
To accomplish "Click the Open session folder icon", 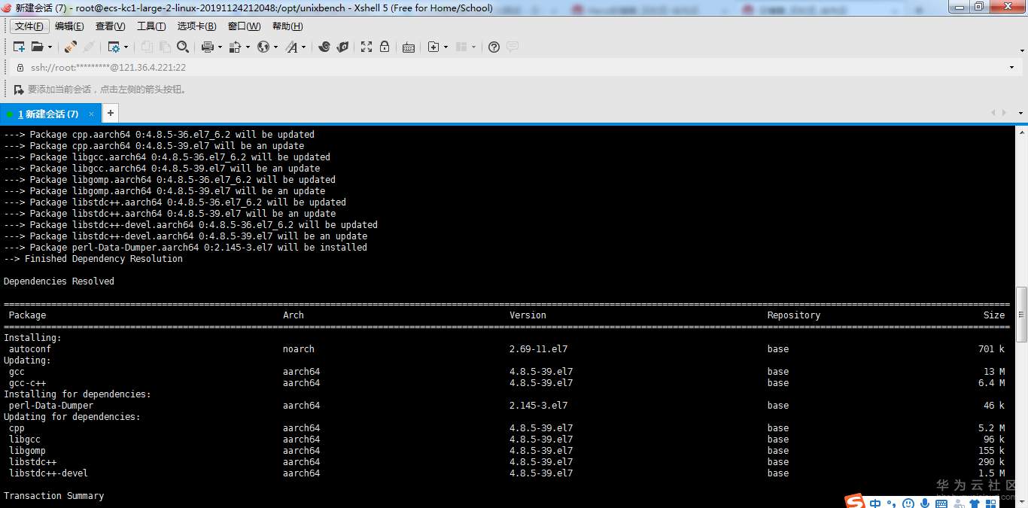I will pos(36,47).
